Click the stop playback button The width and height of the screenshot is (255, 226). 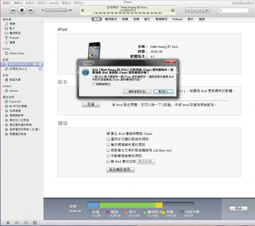point(22,10)
